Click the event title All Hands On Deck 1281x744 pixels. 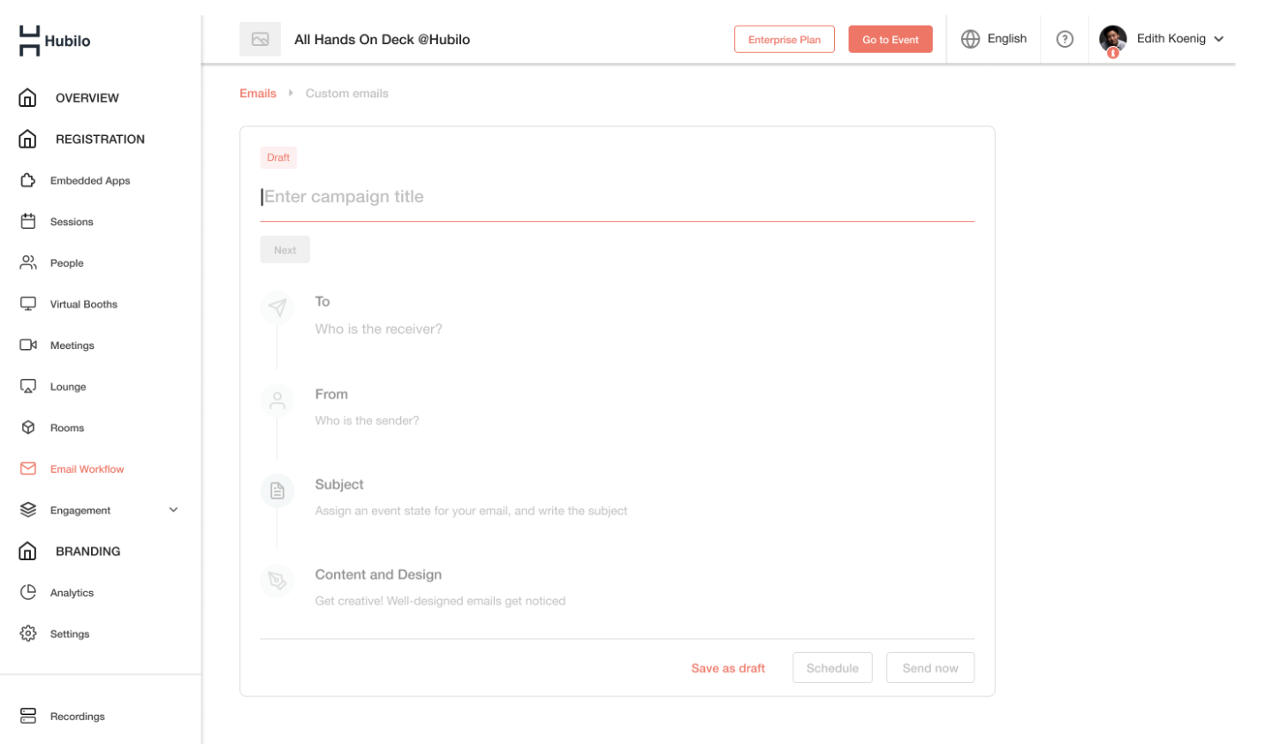(382, 39)
